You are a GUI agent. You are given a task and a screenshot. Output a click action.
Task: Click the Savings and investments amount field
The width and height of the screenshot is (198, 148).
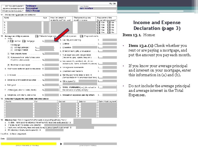110,67
